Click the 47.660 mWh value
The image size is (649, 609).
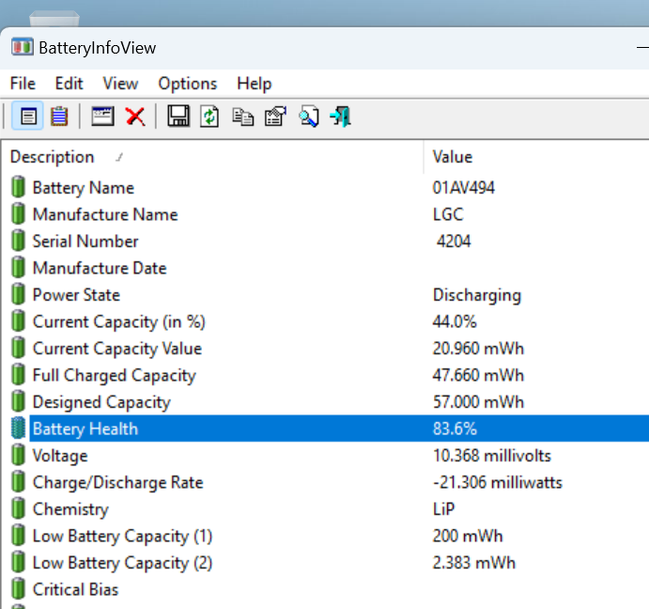[478, 375]
